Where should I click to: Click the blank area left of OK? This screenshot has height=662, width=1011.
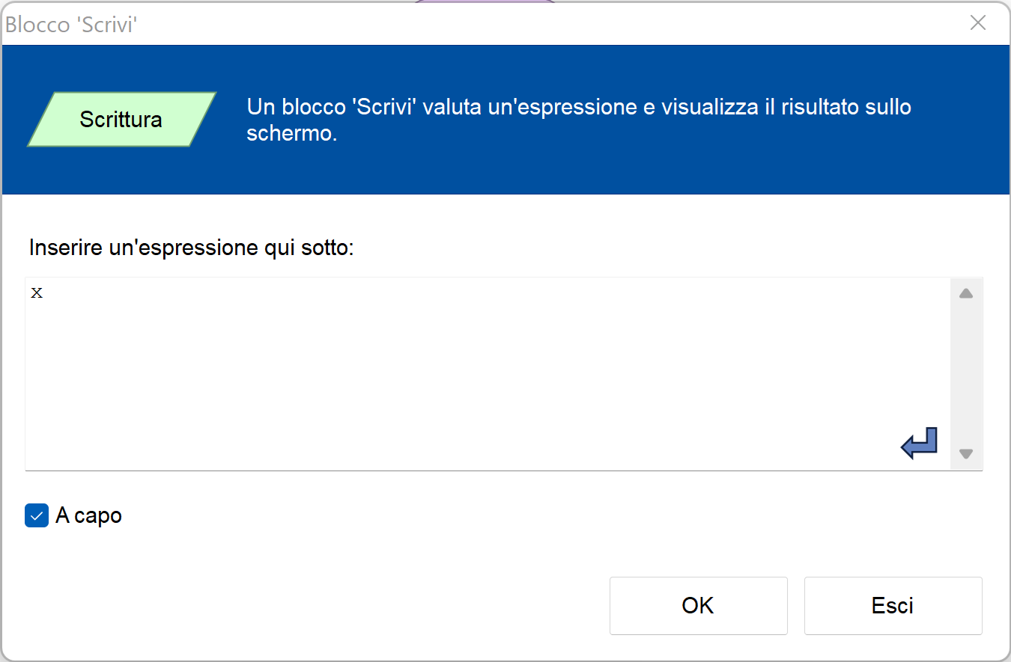[374, 605]
